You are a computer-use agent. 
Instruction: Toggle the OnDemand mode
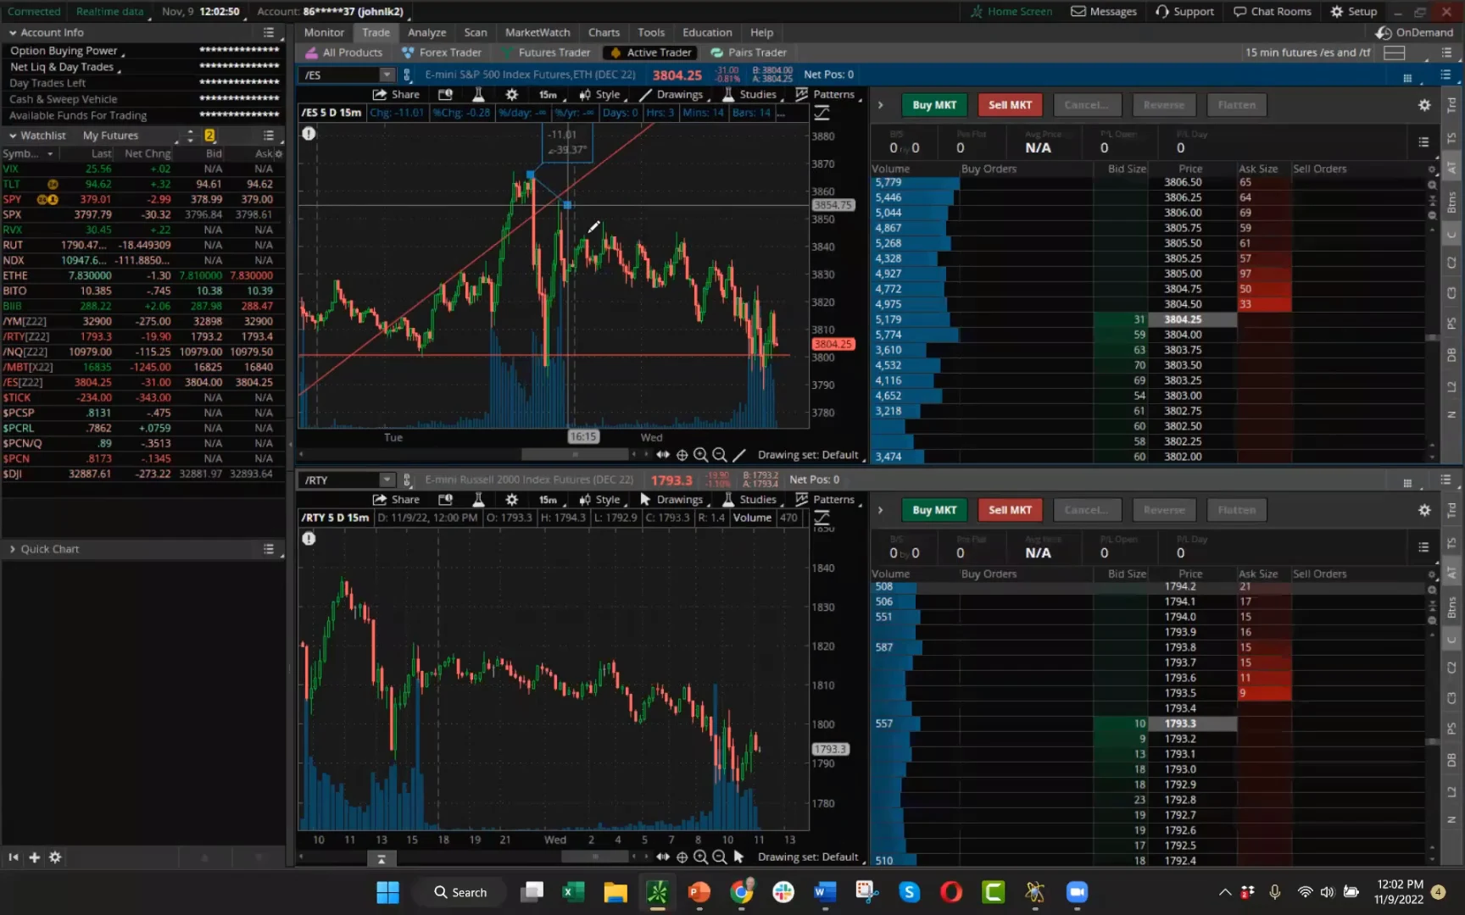click(x=1414, y=32)
